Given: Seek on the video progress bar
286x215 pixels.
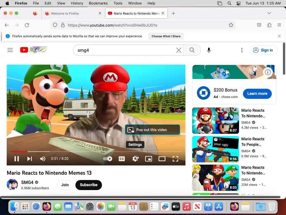Looking at the screenshot, I should [96, 151].
